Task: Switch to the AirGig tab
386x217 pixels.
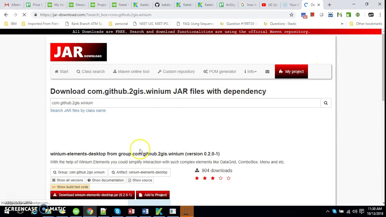Action: [227, 5]
